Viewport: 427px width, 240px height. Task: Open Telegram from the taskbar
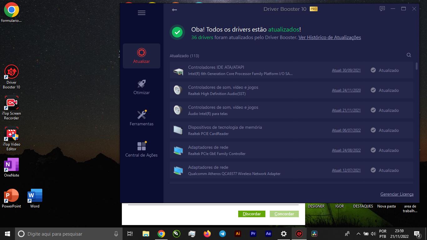[x=223, y=234]
